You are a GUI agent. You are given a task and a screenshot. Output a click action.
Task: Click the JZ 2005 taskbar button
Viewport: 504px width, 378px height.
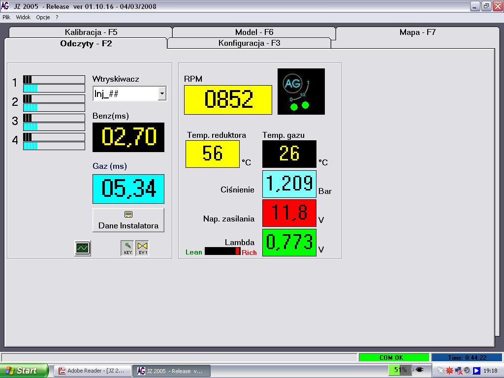(172, 371)
